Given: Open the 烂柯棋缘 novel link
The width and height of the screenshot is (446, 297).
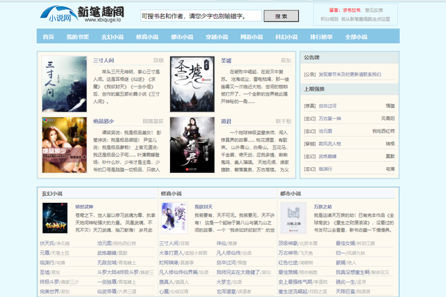Looking at the screenshot, I should [169, 263].
